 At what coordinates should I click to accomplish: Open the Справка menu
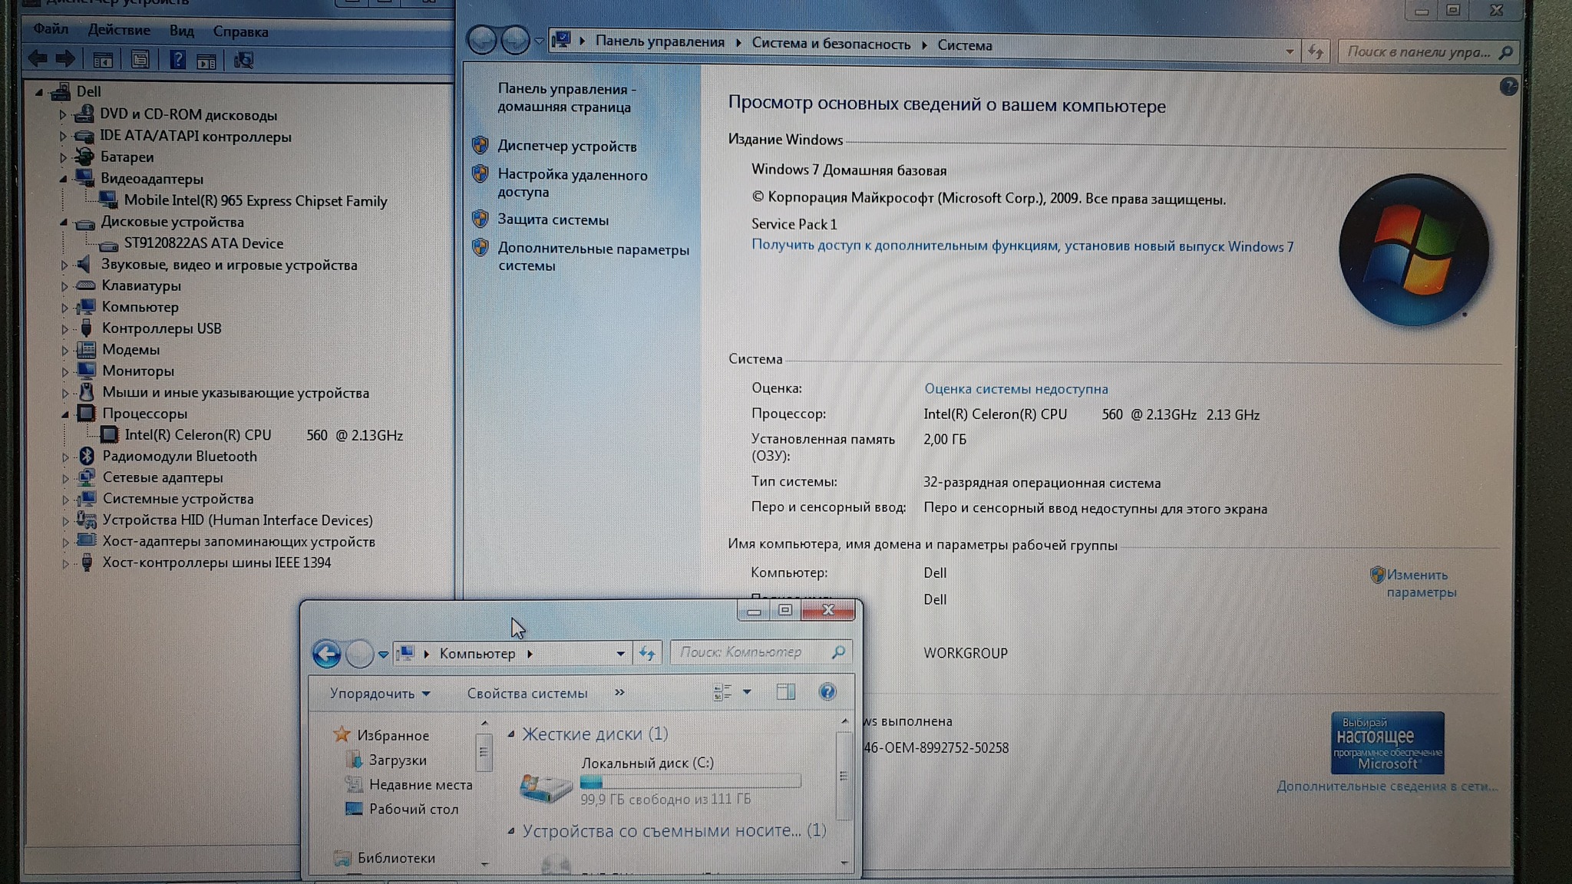[240, 32]
